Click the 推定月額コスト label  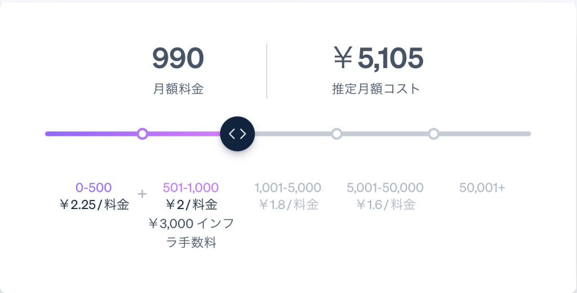tap(376, 89)
